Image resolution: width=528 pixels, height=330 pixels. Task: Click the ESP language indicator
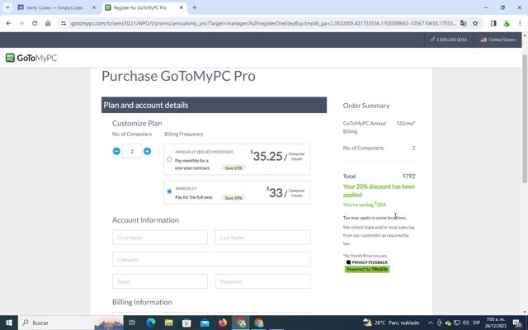click(476, 323)
